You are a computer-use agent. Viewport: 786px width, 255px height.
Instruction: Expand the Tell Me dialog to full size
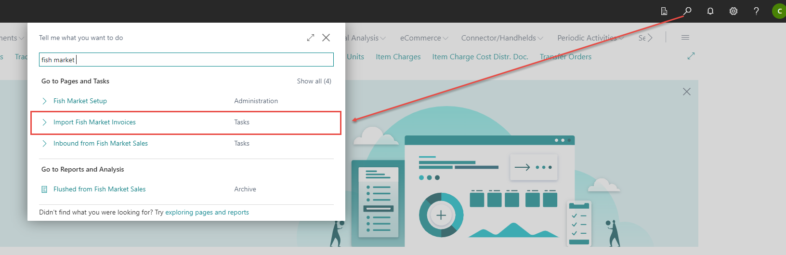click(x=311, y=38)
